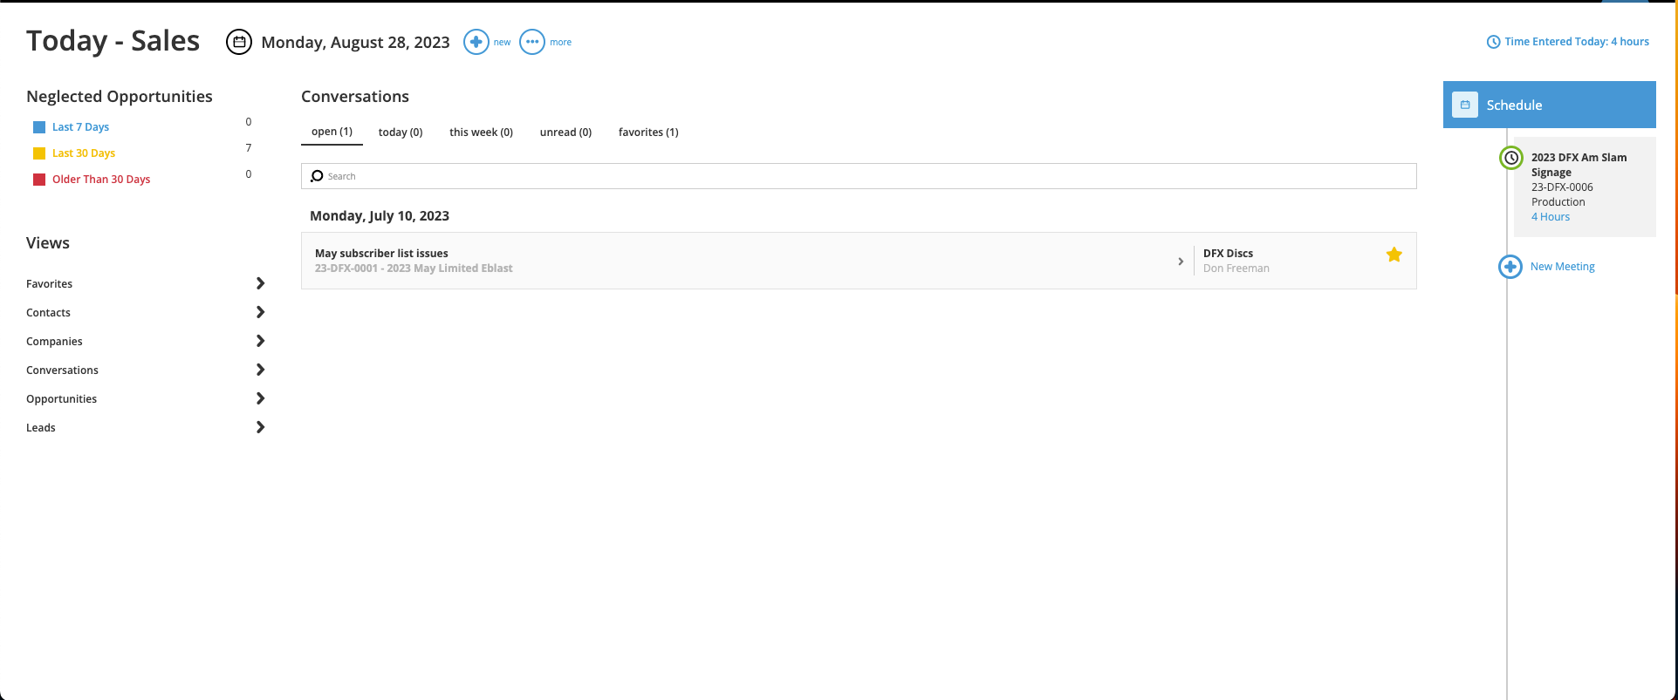
Task: Click the 'more' label link
Action: (x=560, y=42)
